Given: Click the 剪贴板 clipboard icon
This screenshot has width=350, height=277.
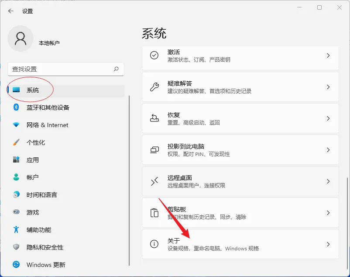Looking at the screenshot, I should click(x=154, y=213).
